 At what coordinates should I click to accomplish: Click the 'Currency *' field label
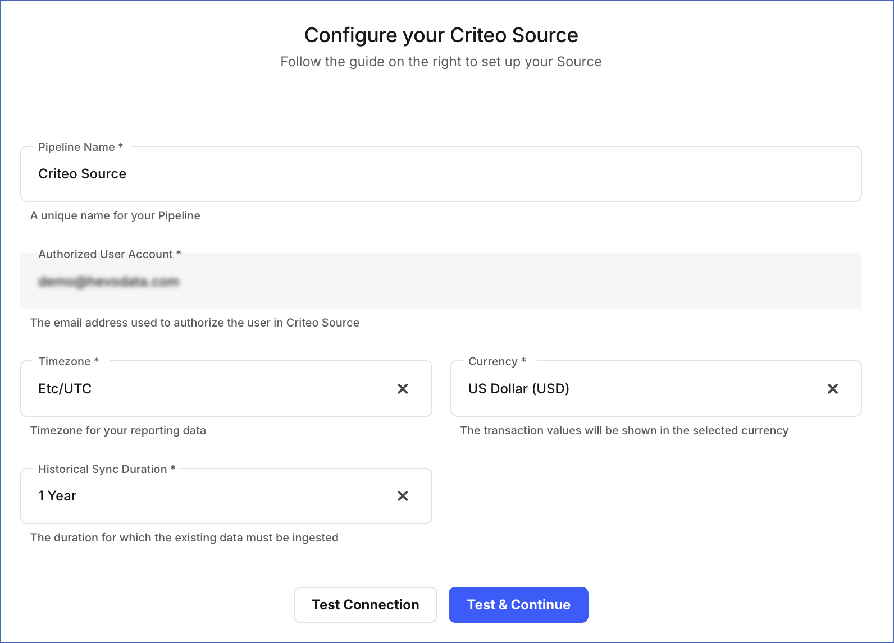coord(497,361)
